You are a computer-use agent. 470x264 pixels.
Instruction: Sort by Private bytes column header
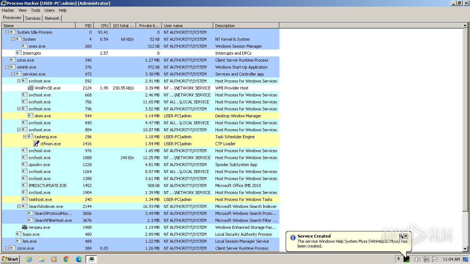[x=149, y=26]
